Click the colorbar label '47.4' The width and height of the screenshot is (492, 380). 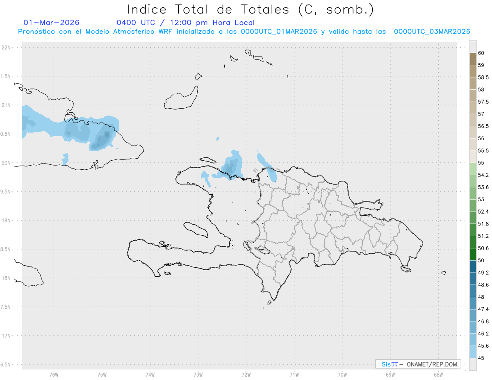tap(483, 309)
